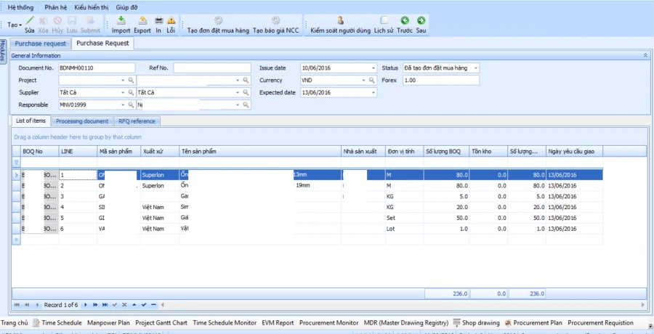Expand the Modules side panel

4,52
